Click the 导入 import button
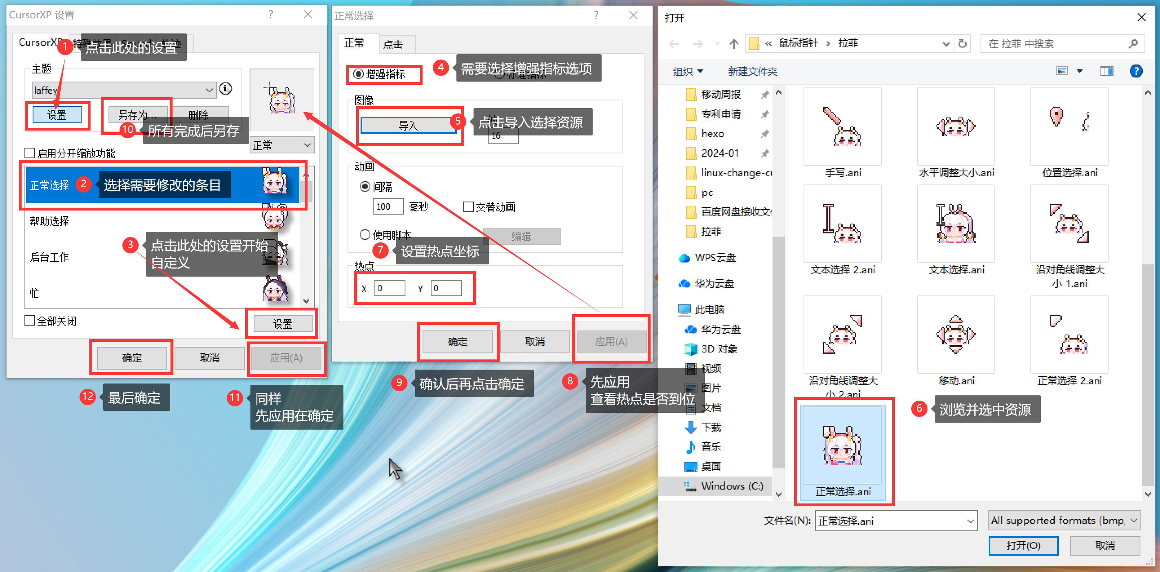1160x572 pixels. pyautogui.click(x=408, y=125)
